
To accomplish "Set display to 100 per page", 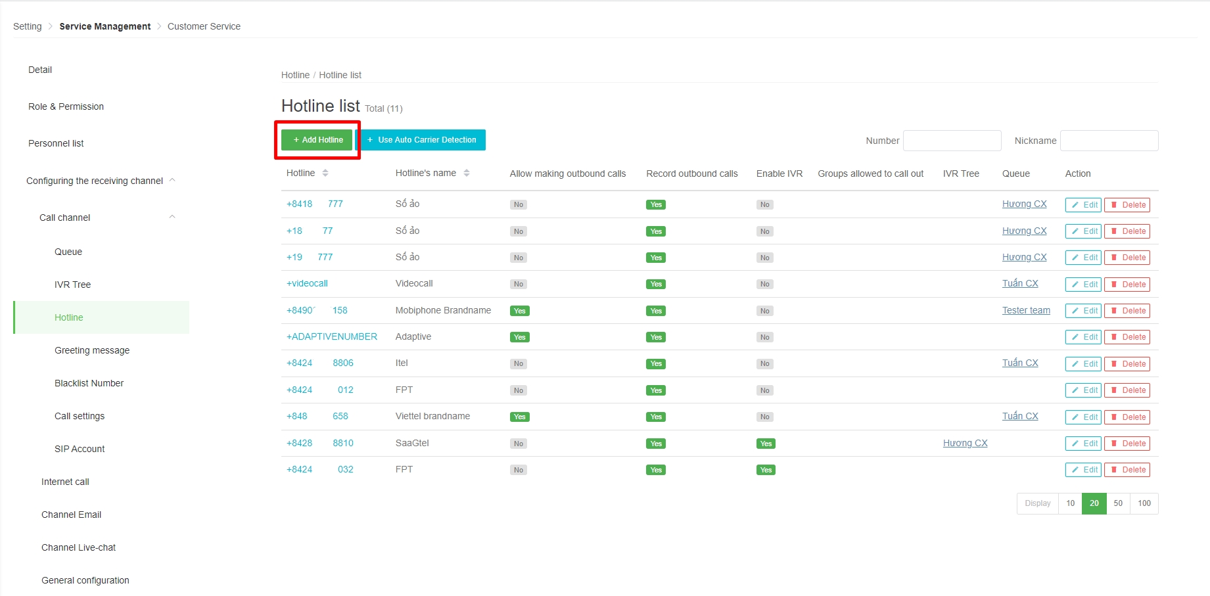I will 1144,503.
